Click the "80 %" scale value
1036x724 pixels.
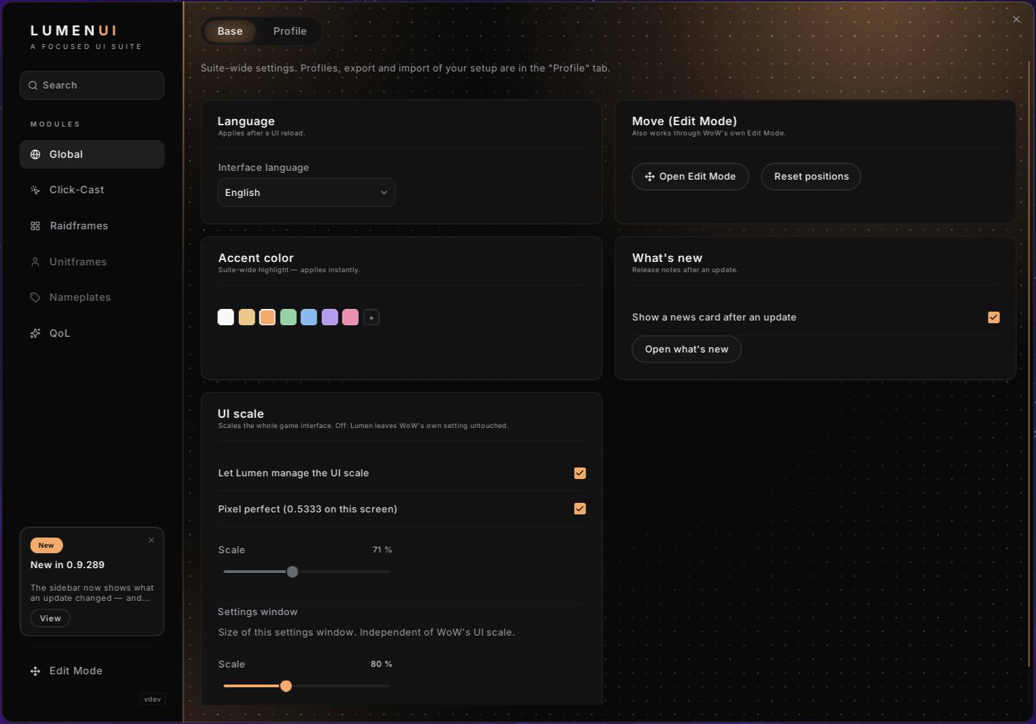[x=381, y=664]
